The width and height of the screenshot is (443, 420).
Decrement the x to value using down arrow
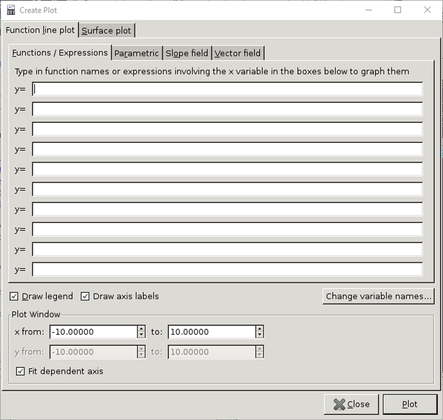[259, 334]
